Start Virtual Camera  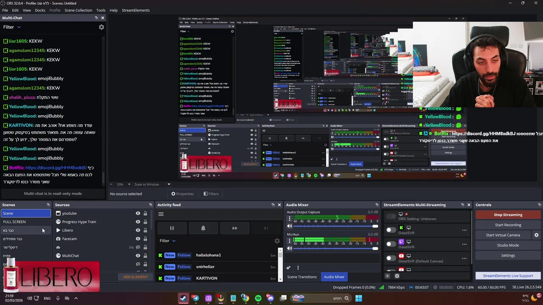[x=503, y=235]
